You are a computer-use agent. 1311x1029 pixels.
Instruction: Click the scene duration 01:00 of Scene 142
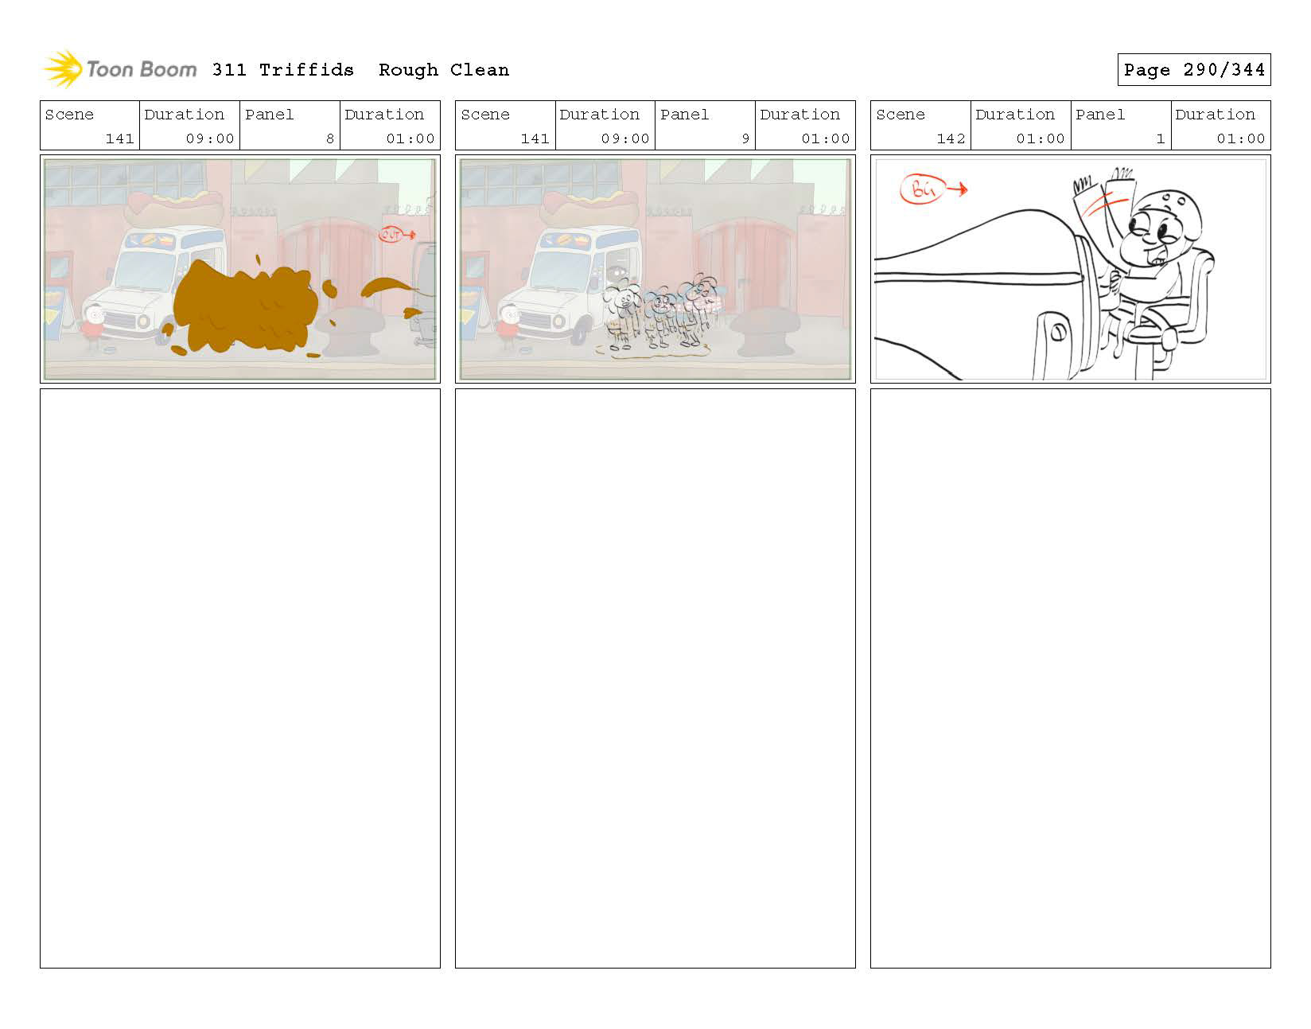(1041, 138)
